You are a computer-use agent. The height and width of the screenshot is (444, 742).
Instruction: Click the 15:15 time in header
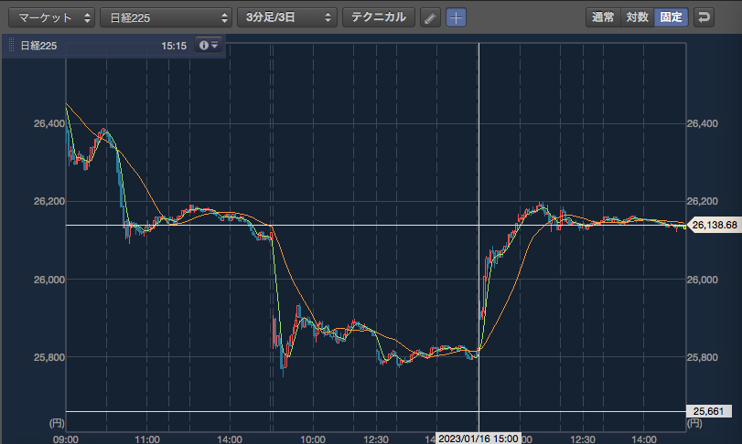[x=174, y=46]
